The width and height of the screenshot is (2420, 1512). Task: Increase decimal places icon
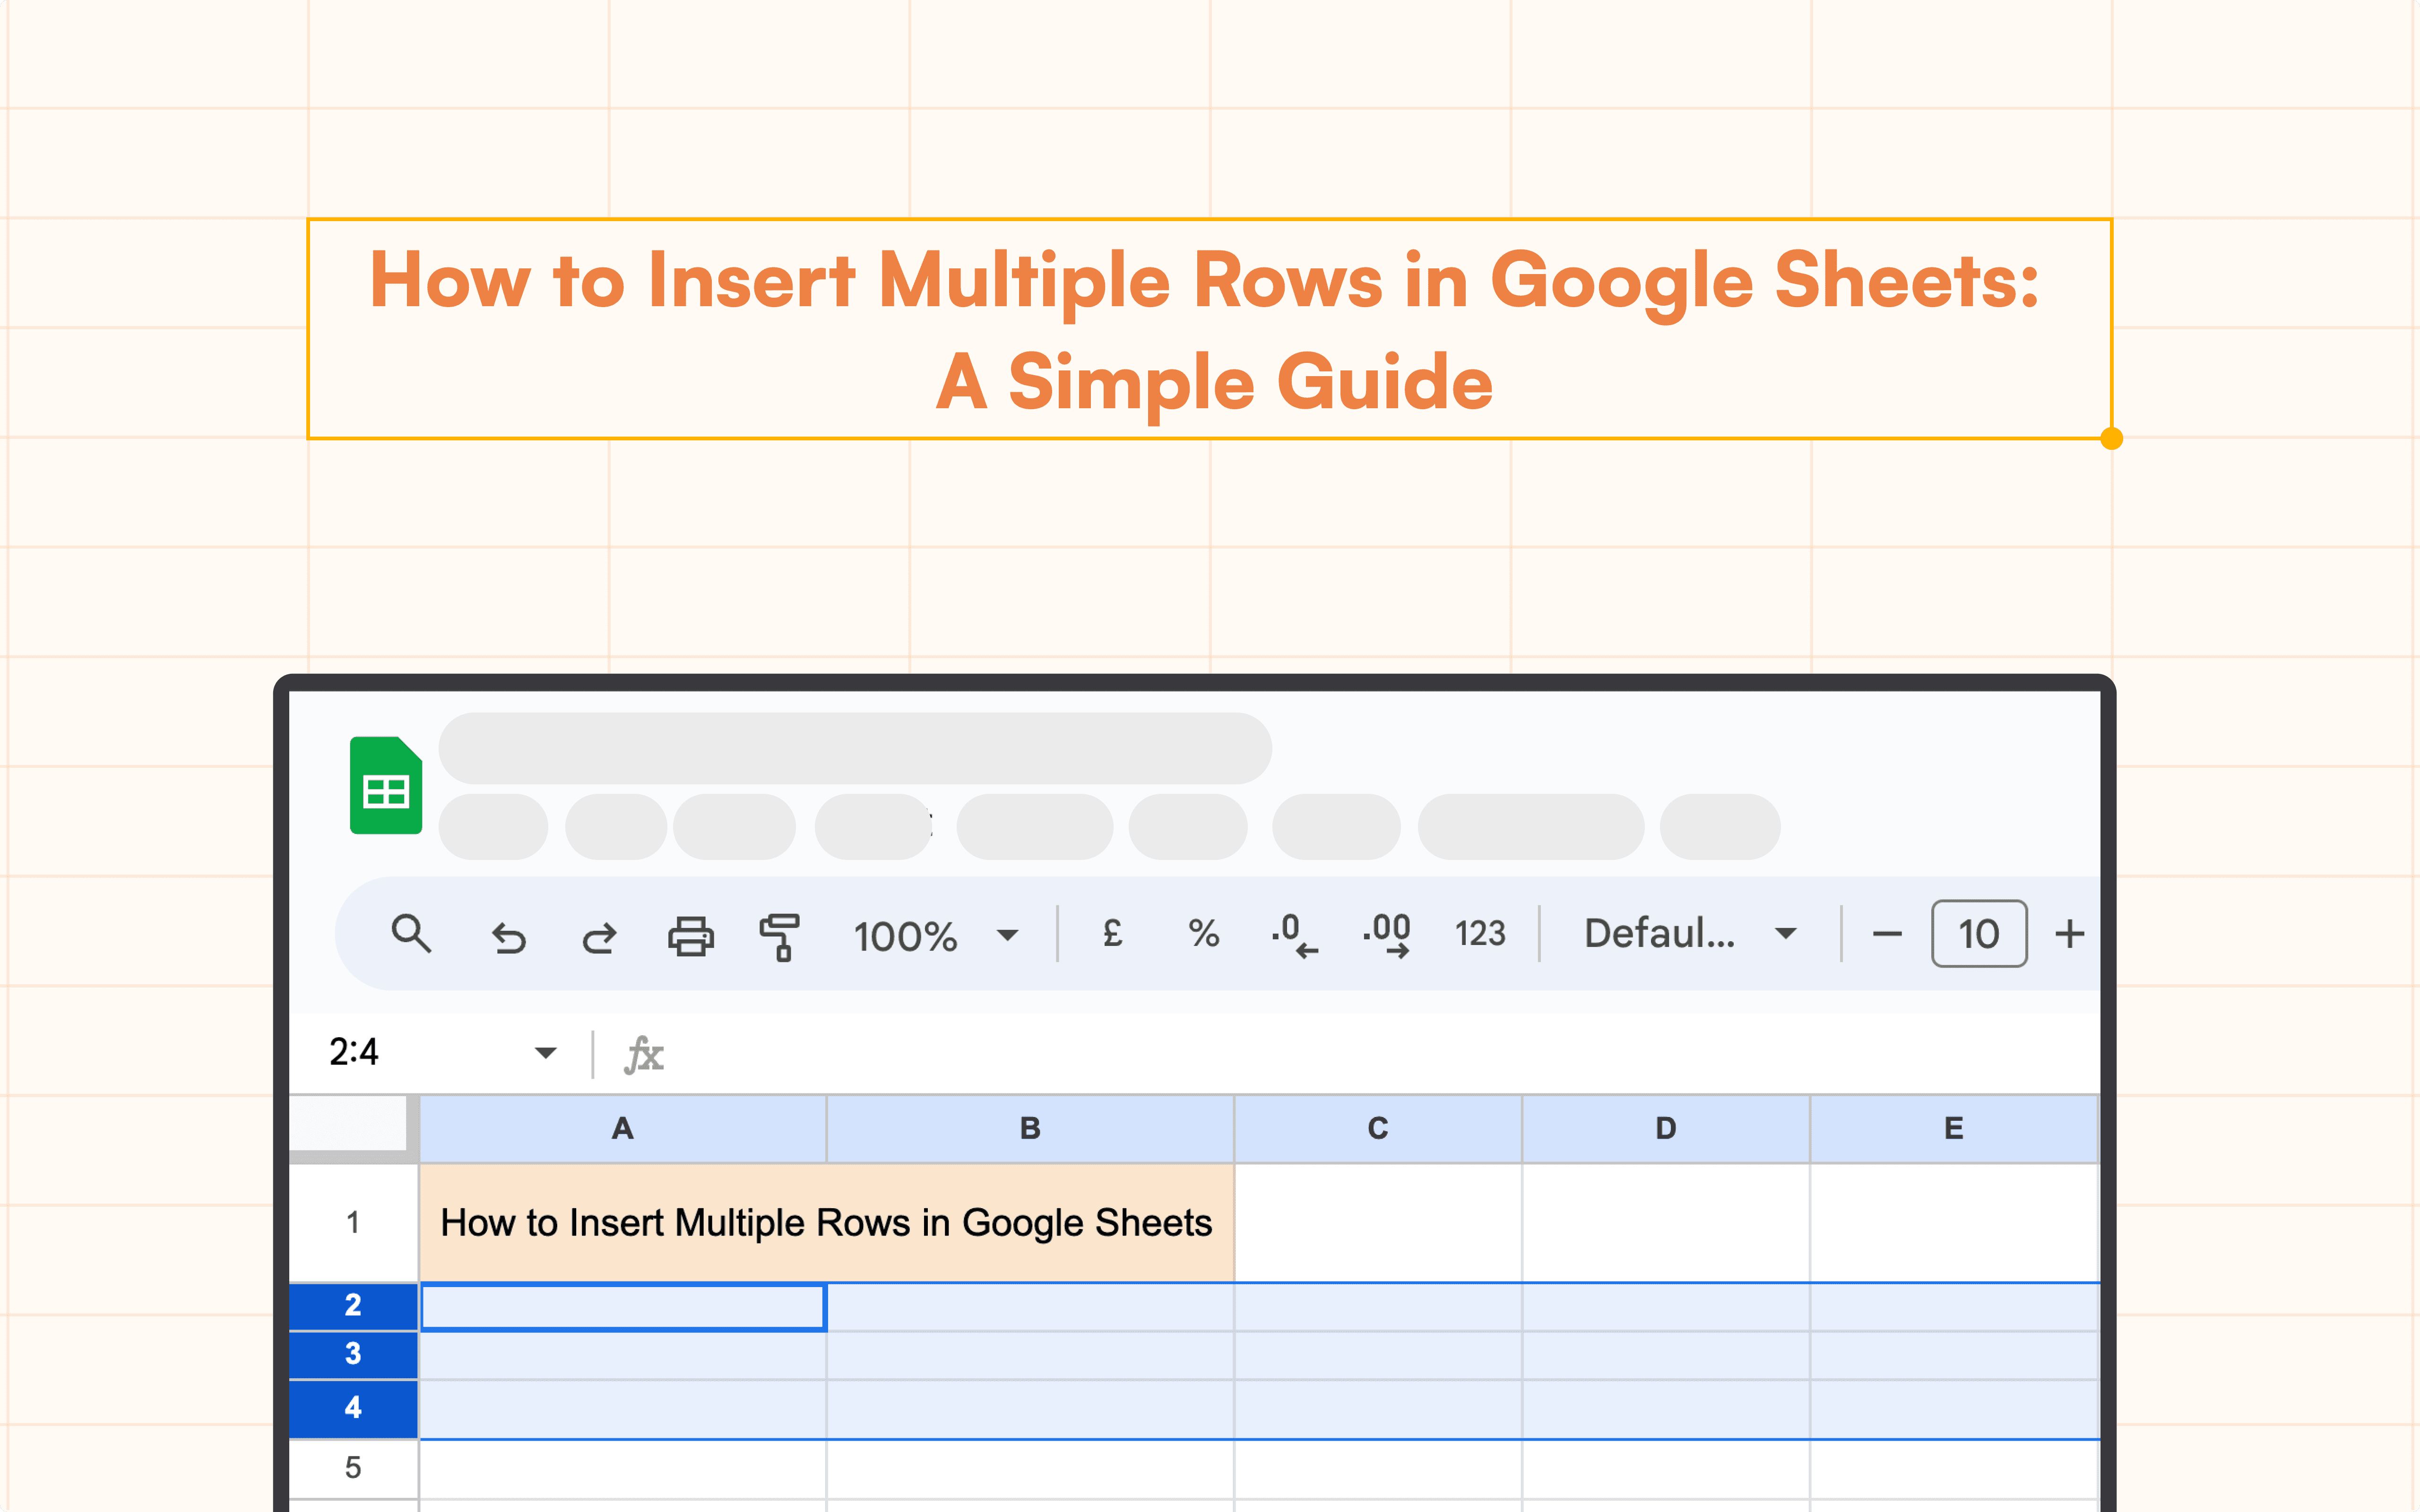point(1387,936)
